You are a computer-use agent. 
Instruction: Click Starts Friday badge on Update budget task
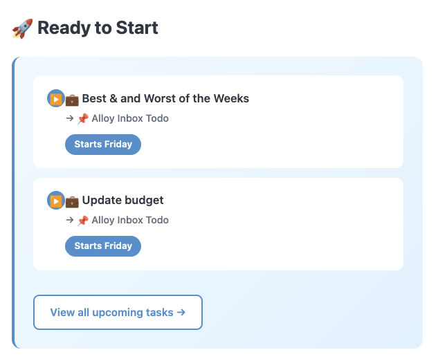103,246
